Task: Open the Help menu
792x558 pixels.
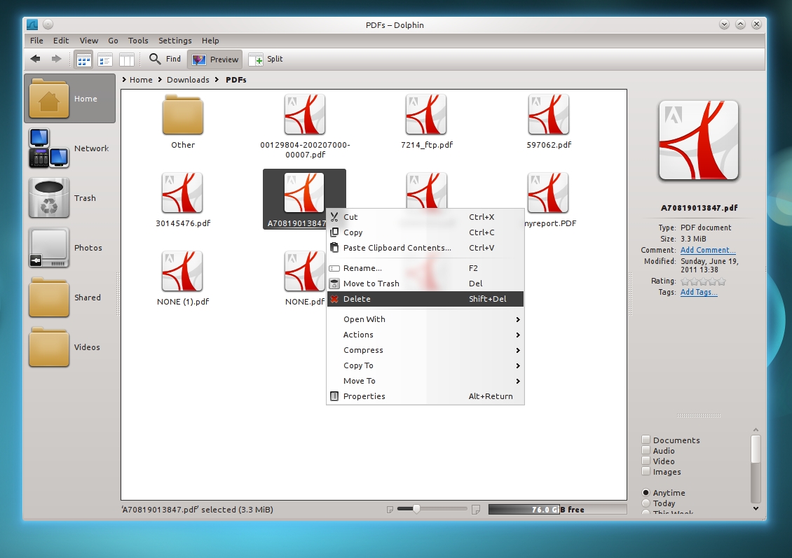Action: coord(210,41)
